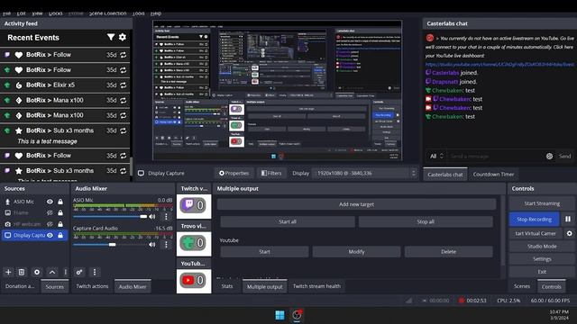The image size is (577, 324).
Task: Enable Studio Mode
Action: pos(542,246)
